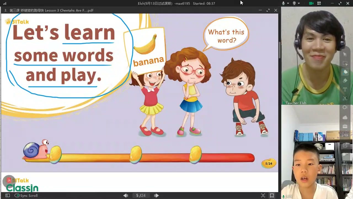This screenshot has height=199, width=353.
Task: Click the 5/24 page badge on slide
Action: (269, 163)
